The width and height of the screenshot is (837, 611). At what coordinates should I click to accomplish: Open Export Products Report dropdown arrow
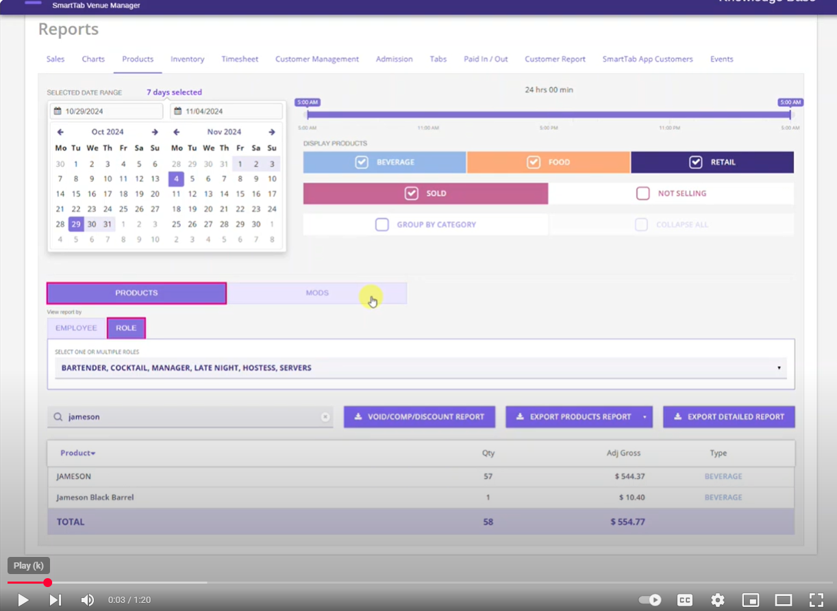coord(645,417)
